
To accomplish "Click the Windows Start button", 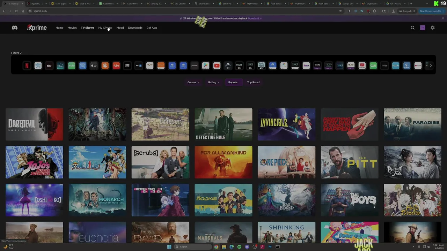I will pos(169,247).
